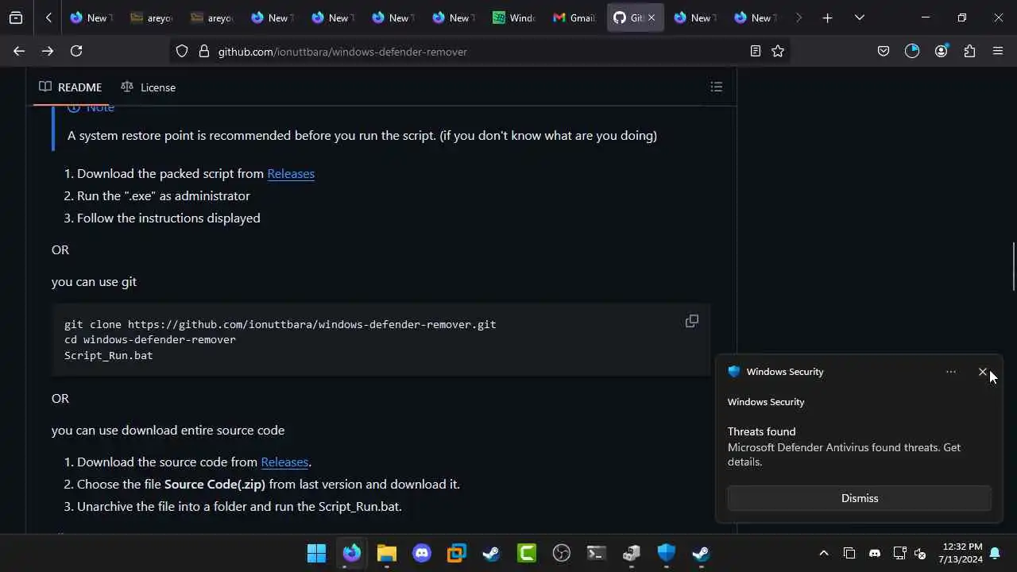Open the Terminal app in taskbar
The image size is (1017, 572).
[597, 553]
